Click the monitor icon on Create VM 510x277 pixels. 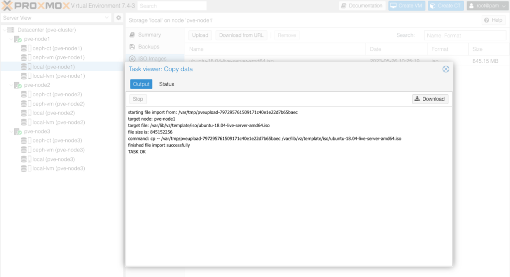point(393,5)
